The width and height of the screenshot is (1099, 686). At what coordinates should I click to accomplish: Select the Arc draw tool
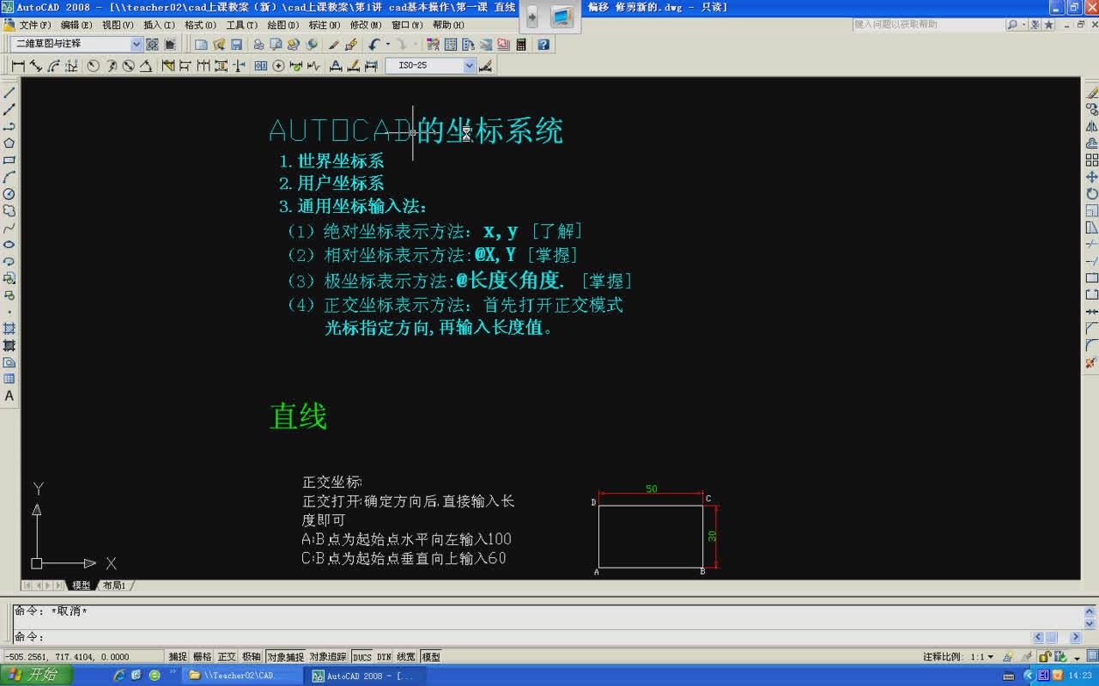9,177
